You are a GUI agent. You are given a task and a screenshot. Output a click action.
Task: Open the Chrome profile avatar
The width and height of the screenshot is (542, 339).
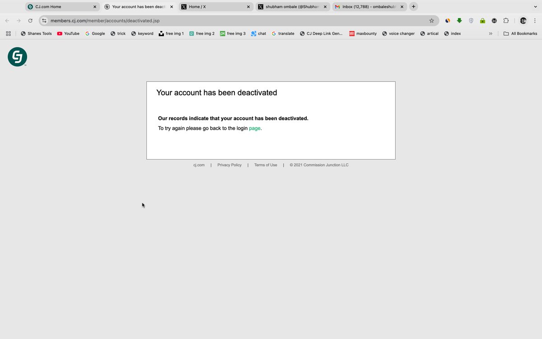523,21
